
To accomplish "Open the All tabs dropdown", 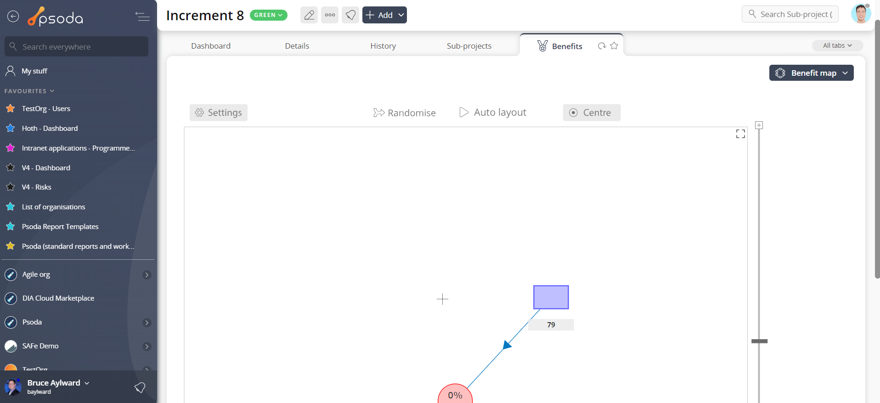I will [x=837, y=45].
